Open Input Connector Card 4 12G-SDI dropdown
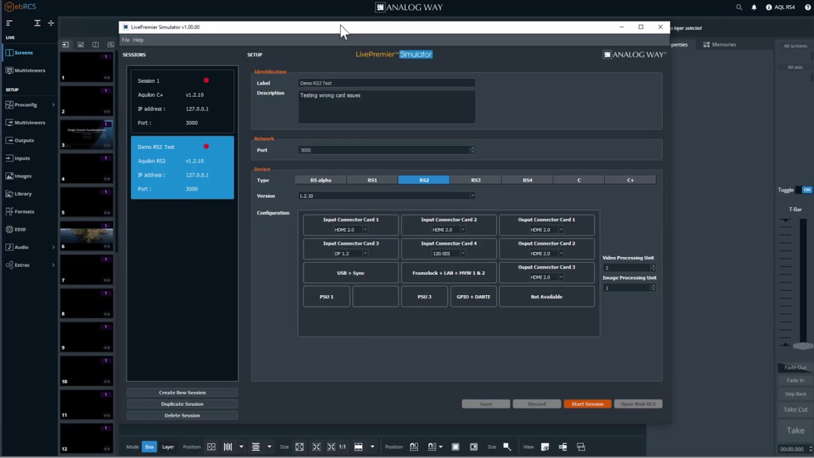The width and height of the screenshot is (814, 458). tap(449, 253)
